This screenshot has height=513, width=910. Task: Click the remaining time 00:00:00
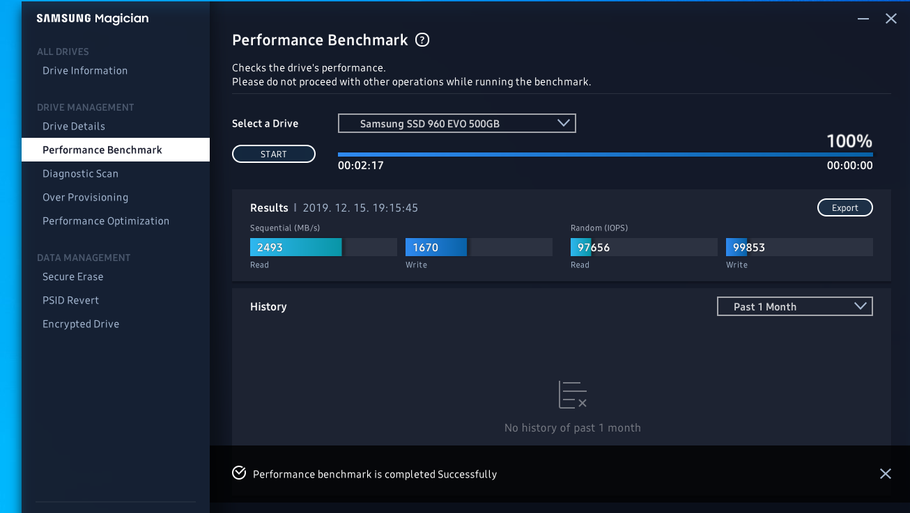[849, 166]
